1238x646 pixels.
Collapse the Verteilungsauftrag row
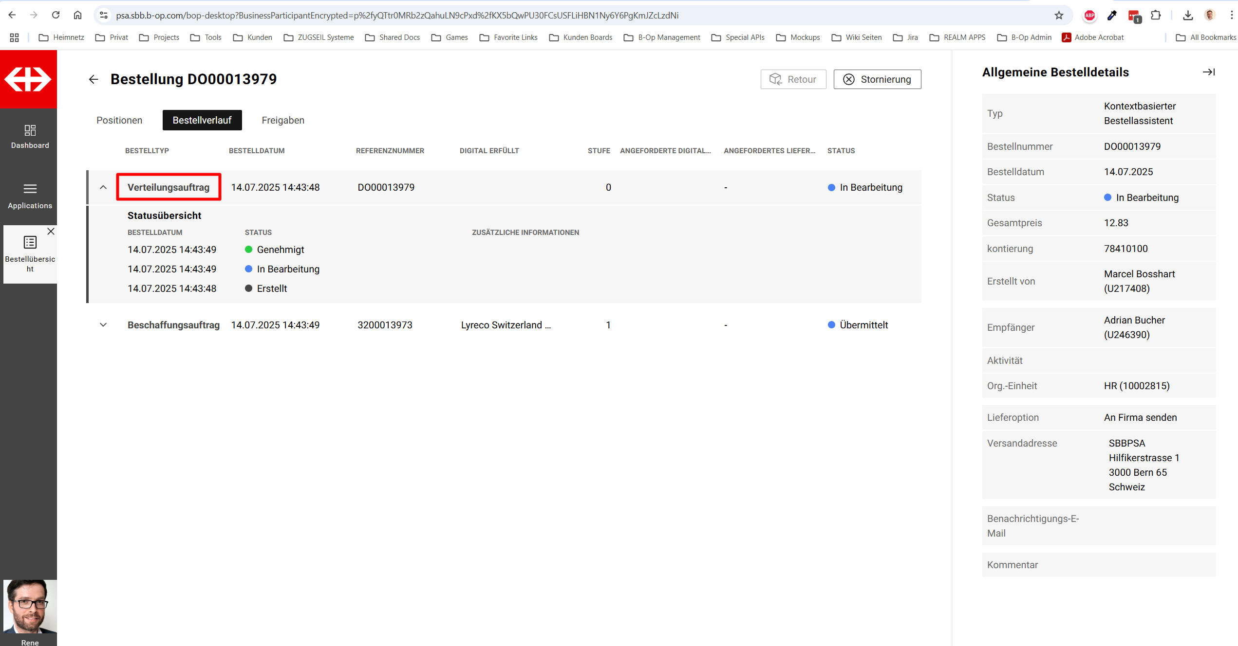(103, 187)
